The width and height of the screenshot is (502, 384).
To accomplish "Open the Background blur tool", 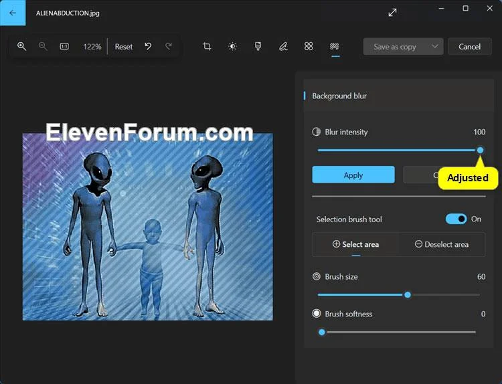I will tap(334, 46).
